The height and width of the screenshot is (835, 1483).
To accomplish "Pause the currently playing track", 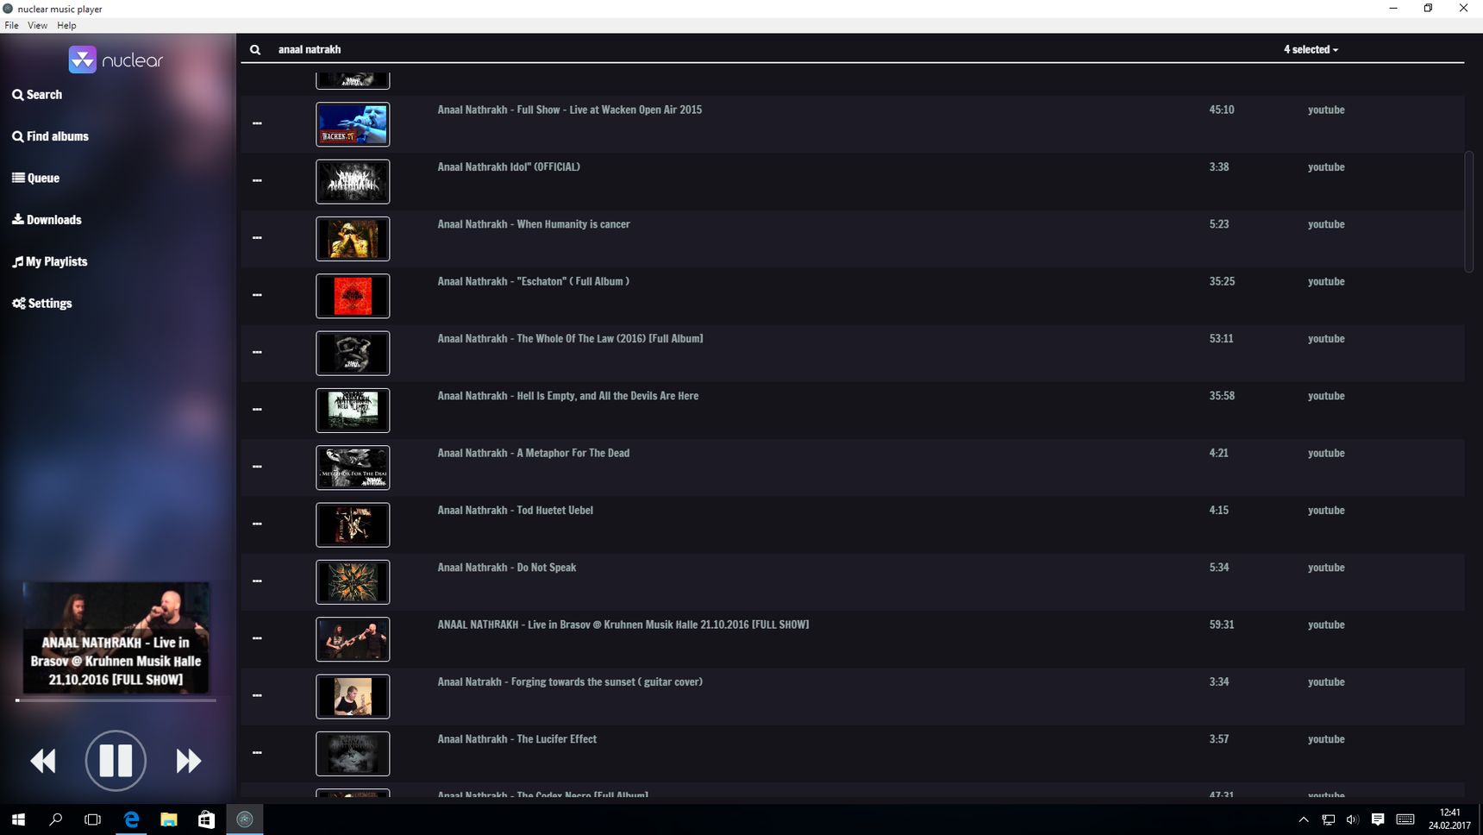I will tap(116, 761).
